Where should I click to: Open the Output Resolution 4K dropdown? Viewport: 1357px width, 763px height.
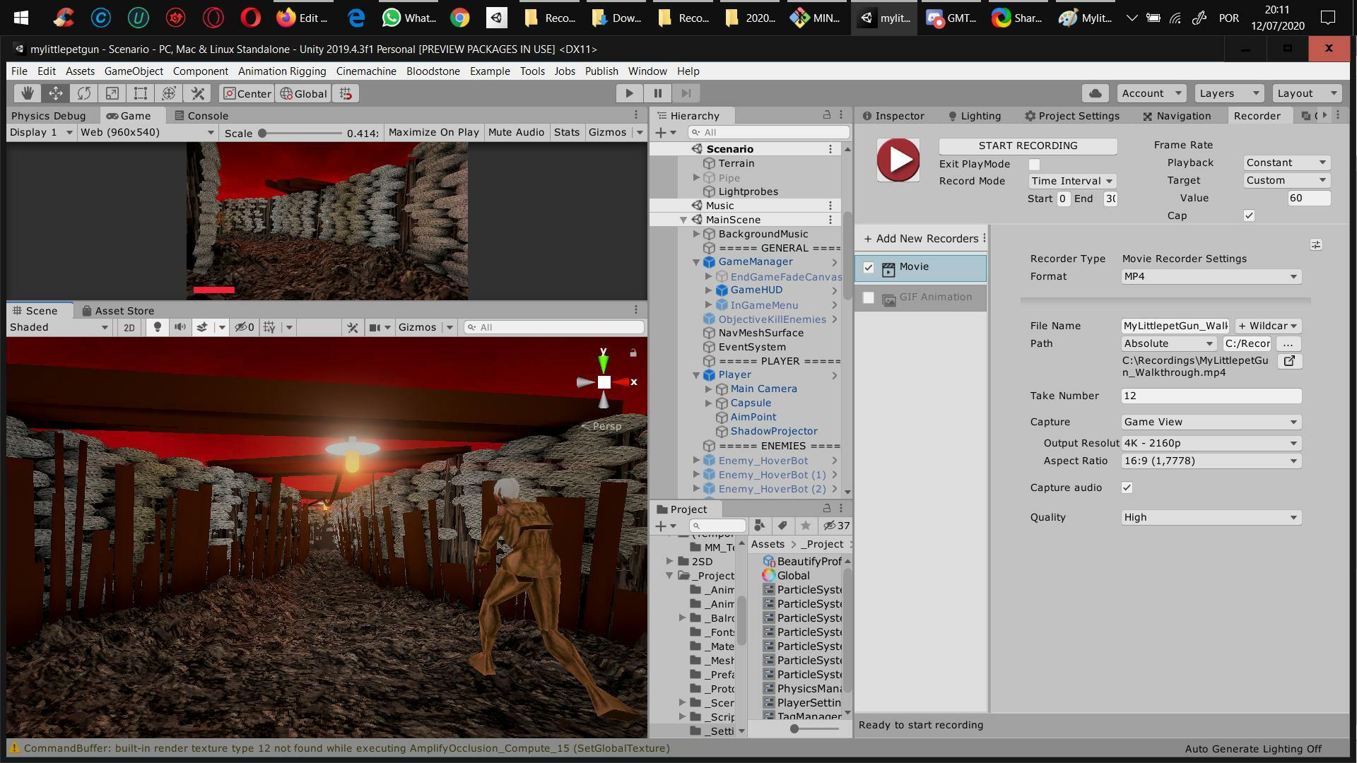1211,443
